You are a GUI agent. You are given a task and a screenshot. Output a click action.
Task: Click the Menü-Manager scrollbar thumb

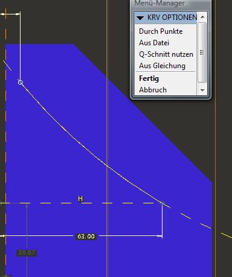click(202, 53)
